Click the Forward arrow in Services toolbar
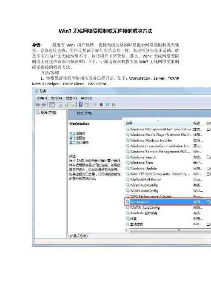This screenshot has width=211, height=299. coord(44,104)
